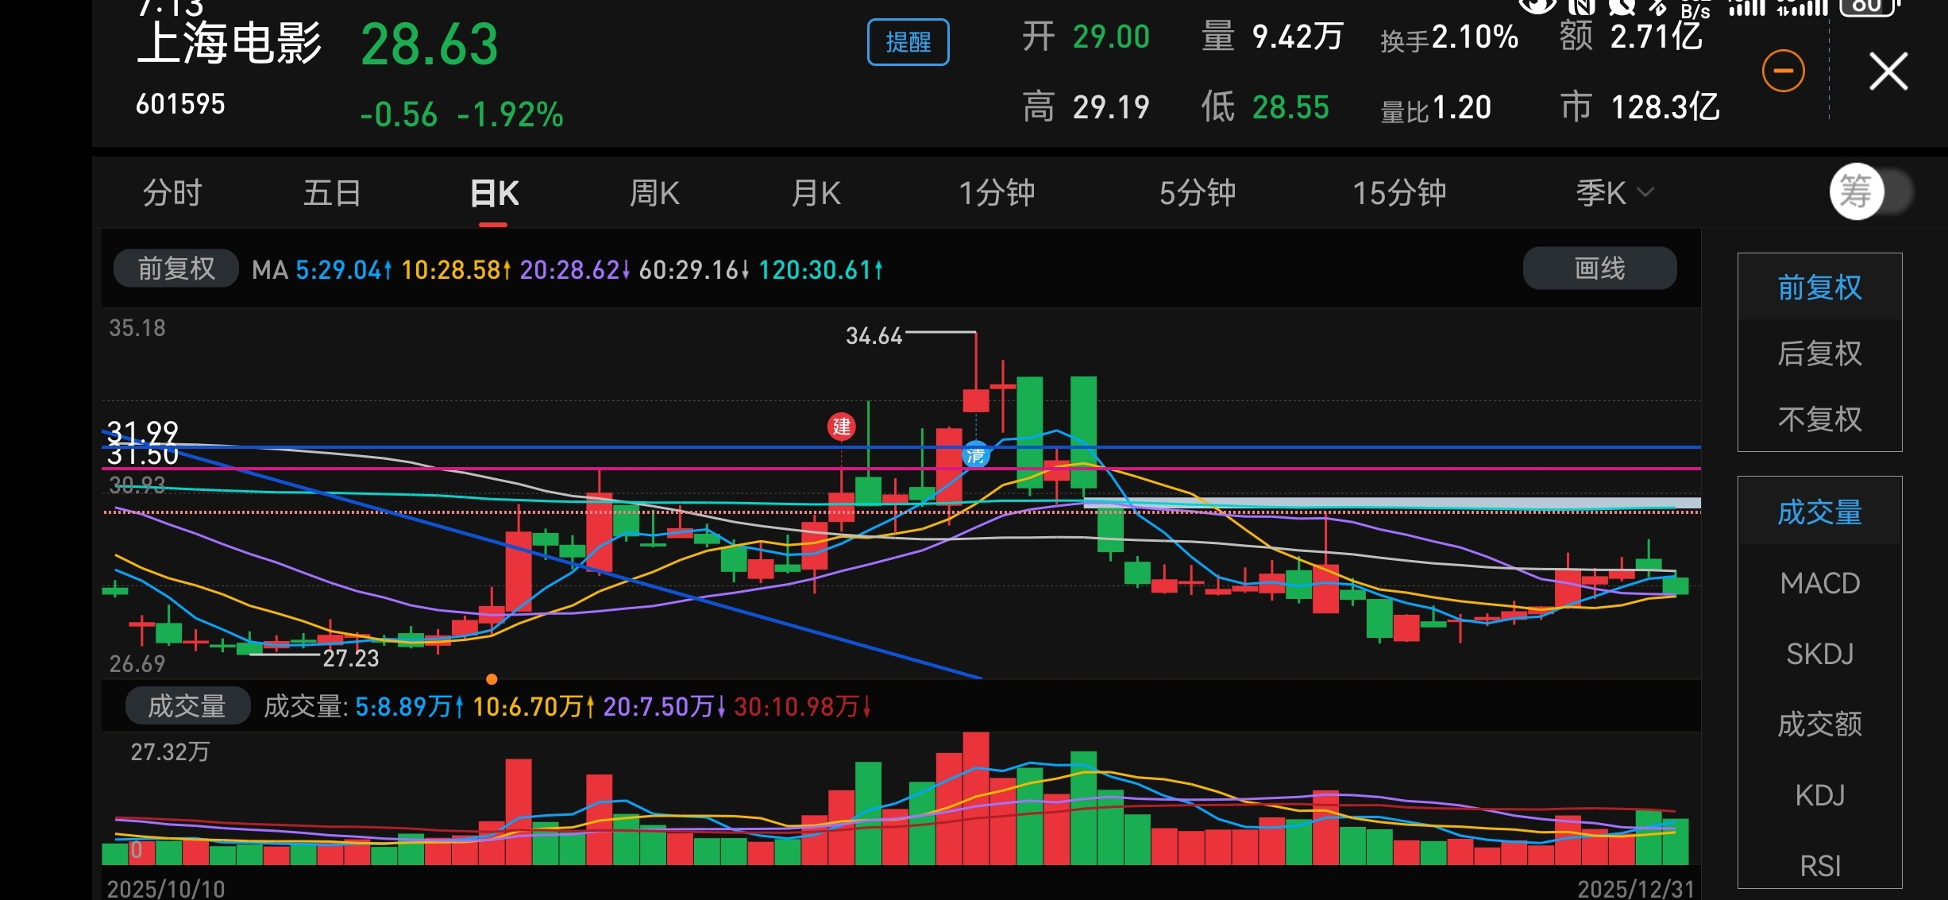Image resolution: width=1948 pixels, height=900 pixels.
Task: Switch to the 分时 tab
Action: (172, 193)
